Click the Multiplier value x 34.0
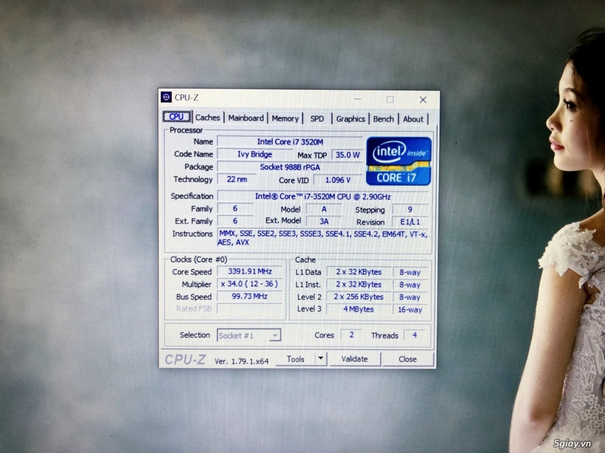The height and width of the screenshot is (453, 605). [x=250, y=284]
